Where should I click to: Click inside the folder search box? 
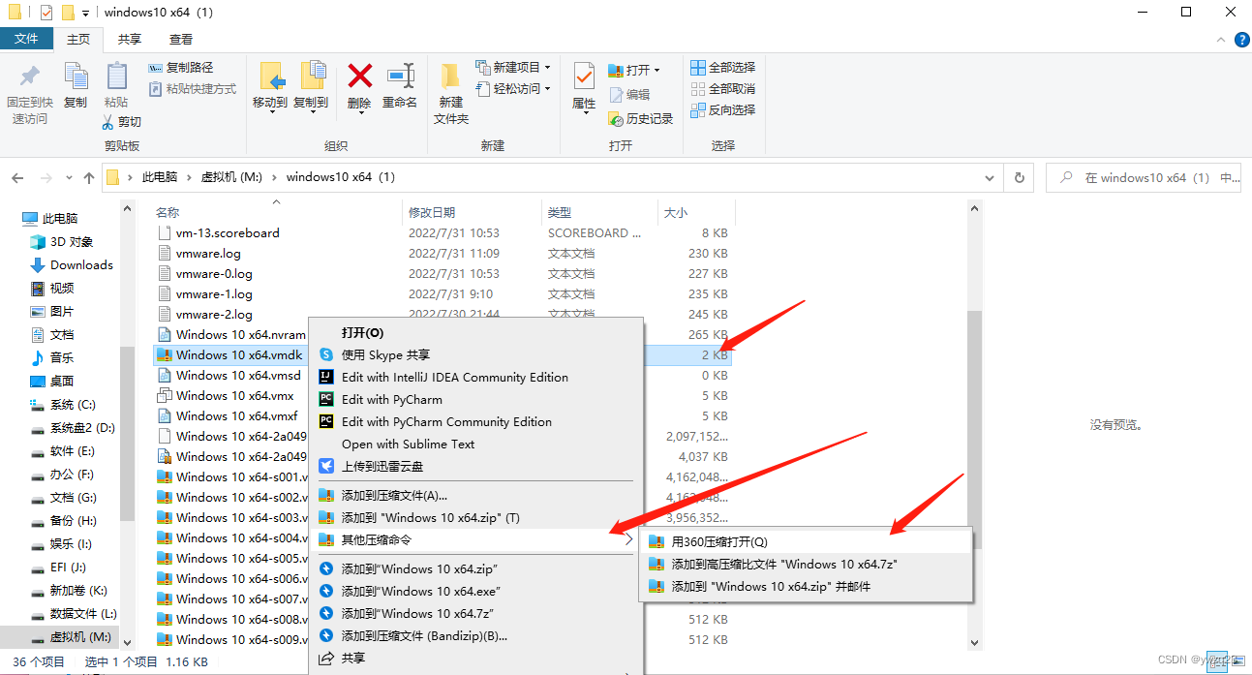[x=1143, y=177]
